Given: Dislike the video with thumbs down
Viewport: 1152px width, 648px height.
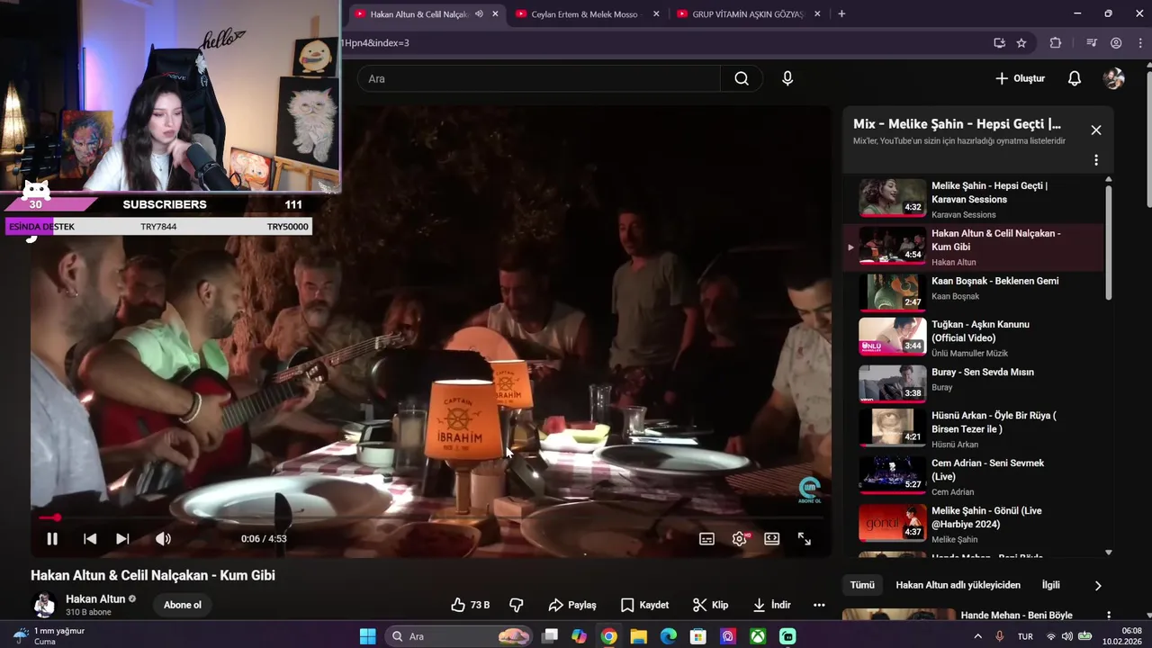Looking at the screenshot, I should tap(517, 605).
